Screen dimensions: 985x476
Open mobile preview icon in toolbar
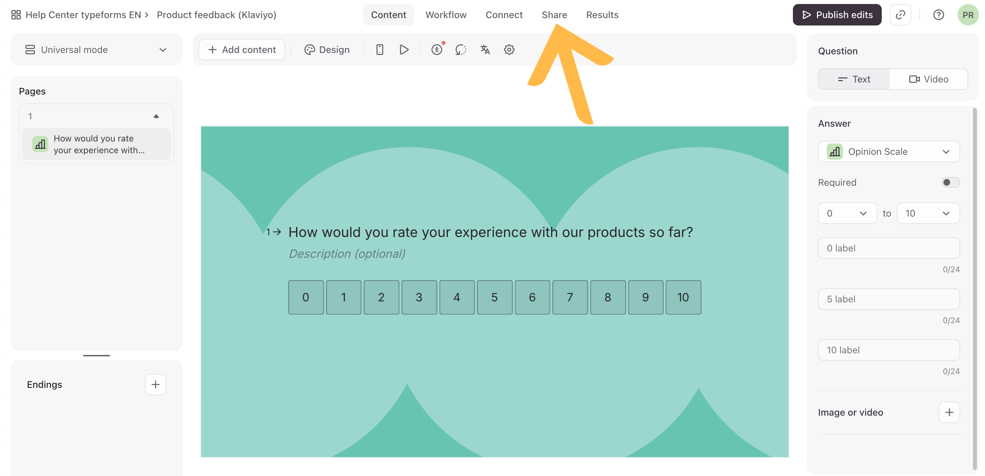(379, 50)
